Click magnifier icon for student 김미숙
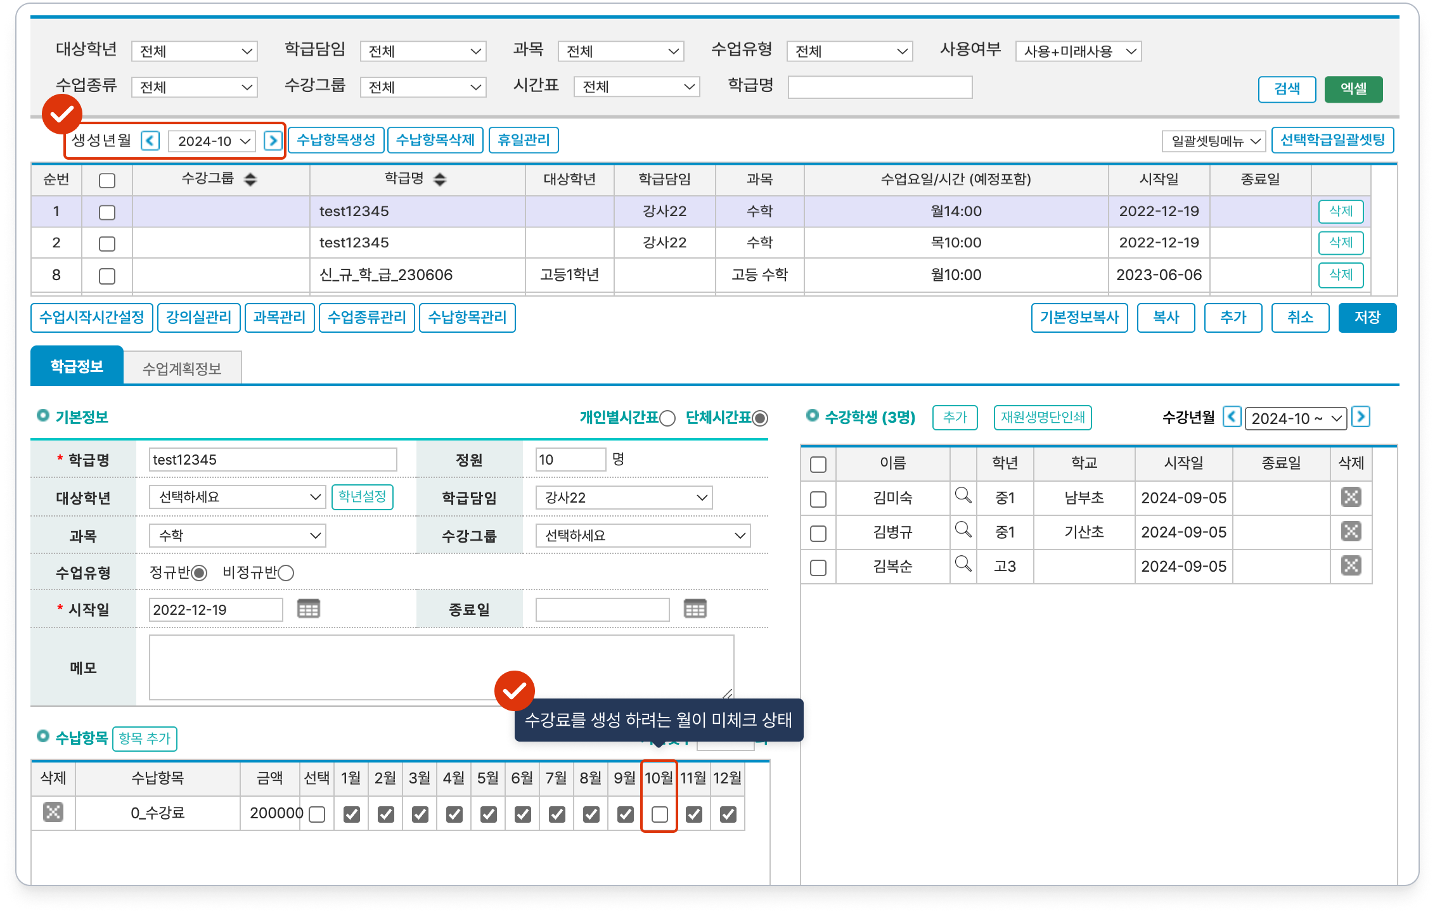 pos(963,496)
